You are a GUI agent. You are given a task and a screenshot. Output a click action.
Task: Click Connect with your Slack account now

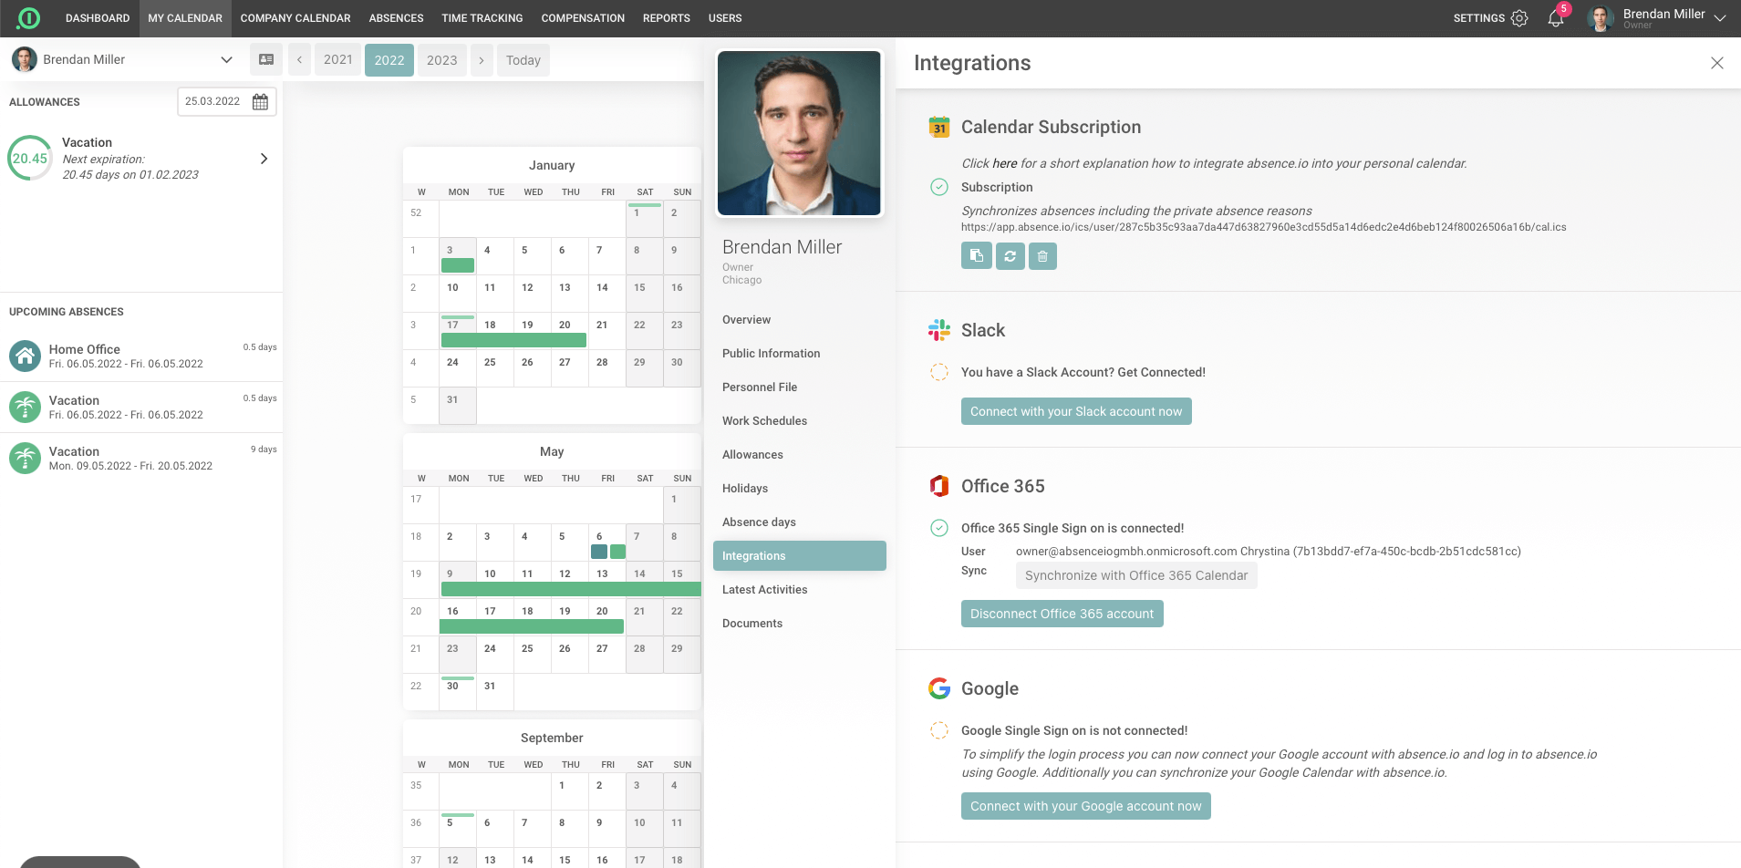[1075, 411]
